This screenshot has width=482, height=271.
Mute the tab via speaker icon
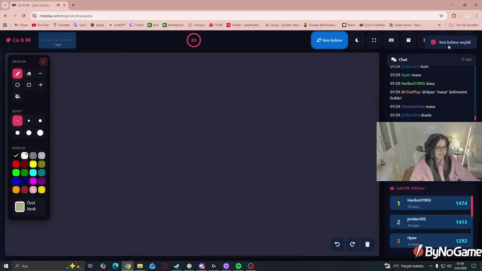click(58, 5)
